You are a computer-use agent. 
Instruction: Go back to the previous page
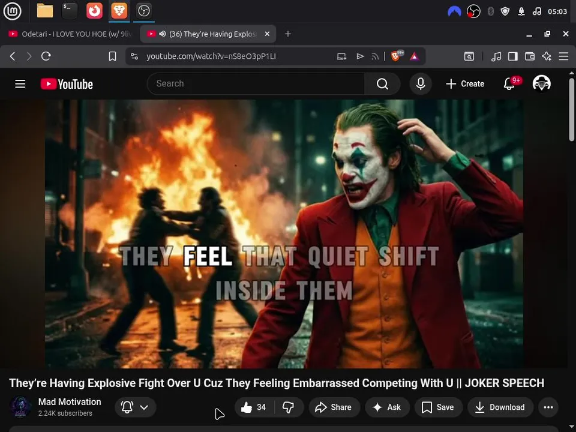coord(13,56)
